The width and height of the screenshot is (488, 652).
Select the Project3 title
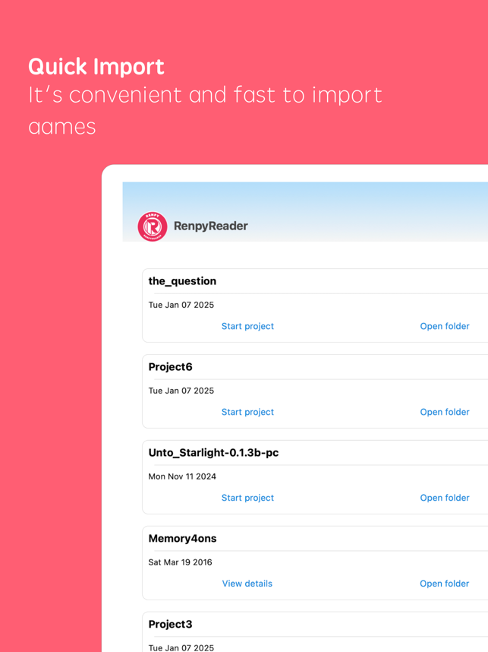(170, 624)
